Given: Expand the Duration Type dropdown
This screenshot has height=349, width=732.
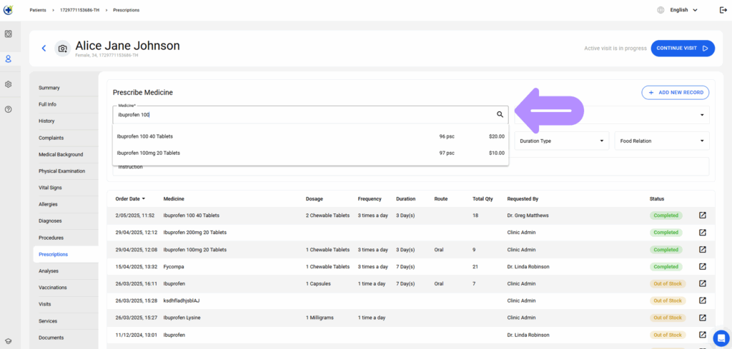Looking at the screenshot, I should coord(562,141).
